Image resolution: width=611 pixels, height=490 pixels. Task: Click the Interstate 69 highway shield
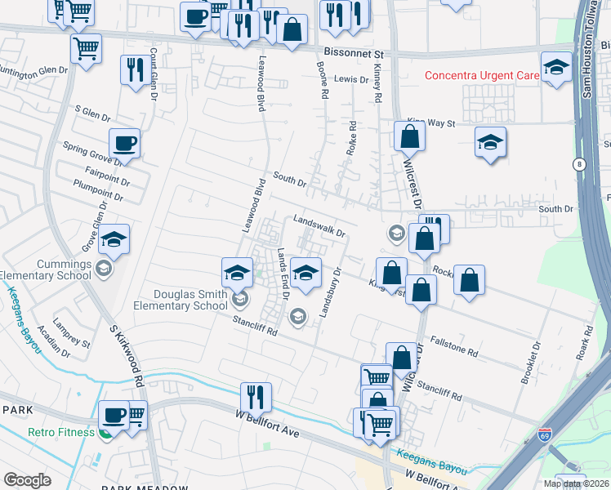(x=544, y=434)
